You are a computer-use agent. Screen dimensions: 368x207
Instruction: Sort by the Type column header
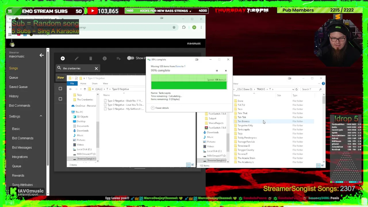295,95
